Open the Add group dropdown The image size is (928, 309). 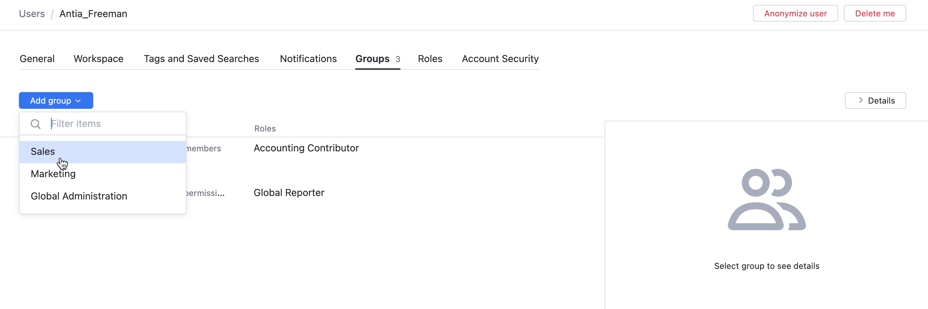tap(56, 100)
